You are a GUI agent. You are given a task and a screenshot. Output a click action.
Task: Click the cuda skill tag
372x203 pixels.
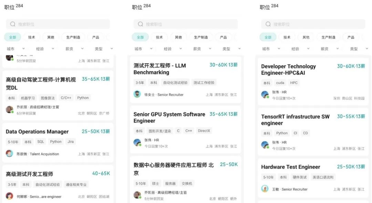280,83
